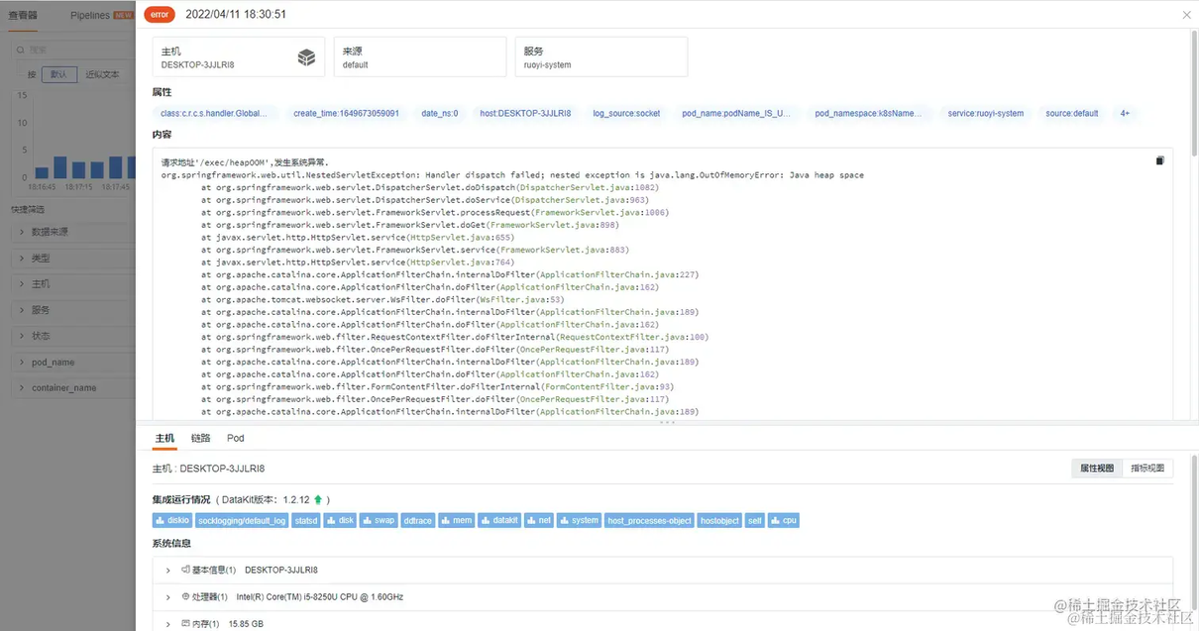Image resolution: width=1199 pixels, height=631 pixels.
Task: Toggle the 默认 display mode button
Action: click(x=58, y=74)
